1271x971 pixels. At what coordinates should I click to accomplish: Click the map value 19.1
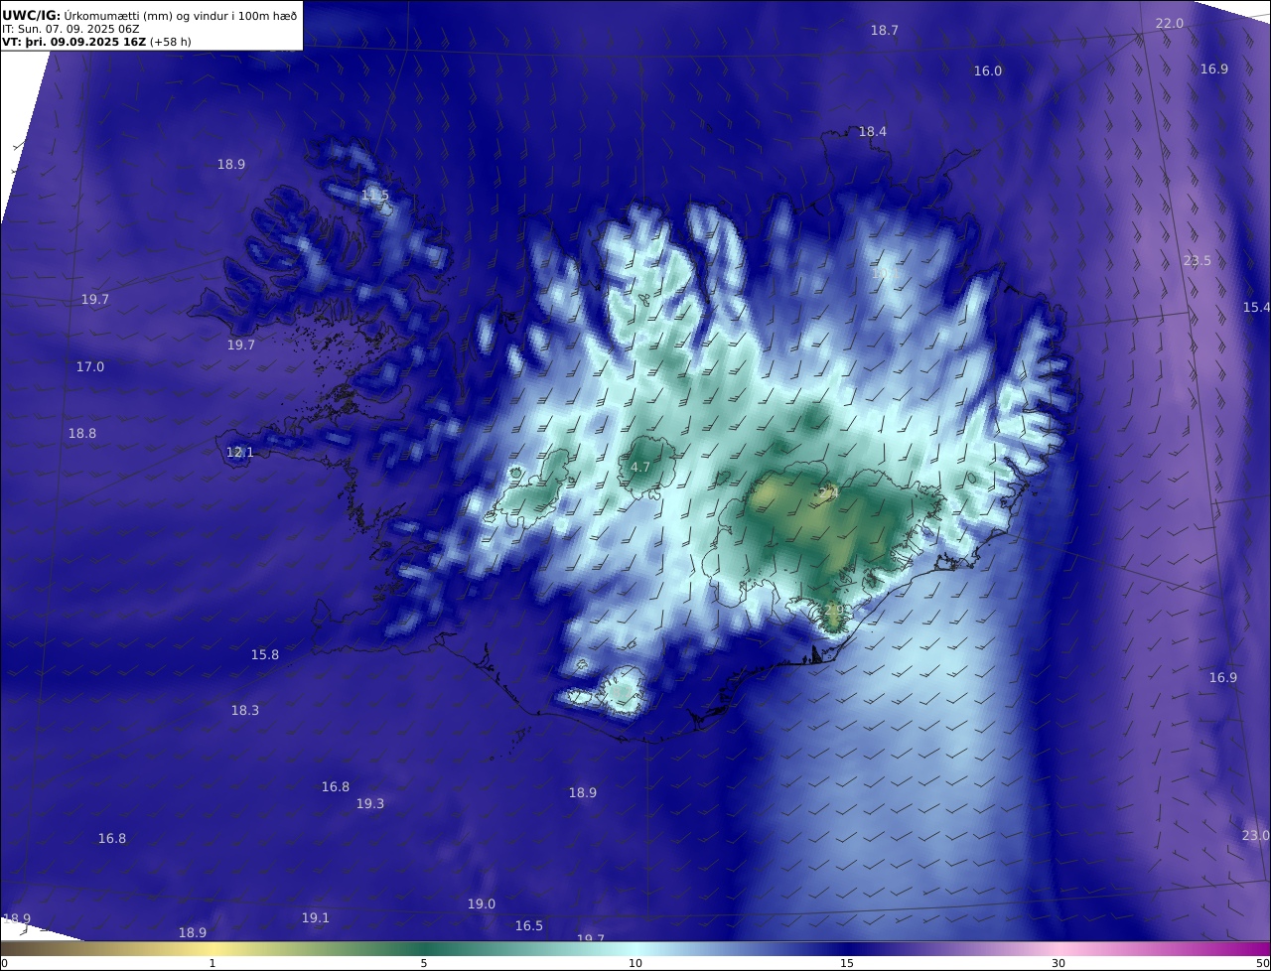point(316,918)
